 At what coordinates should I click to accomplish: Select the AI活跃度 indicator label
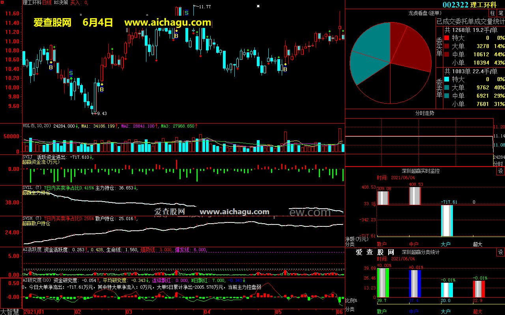[32, 250]
